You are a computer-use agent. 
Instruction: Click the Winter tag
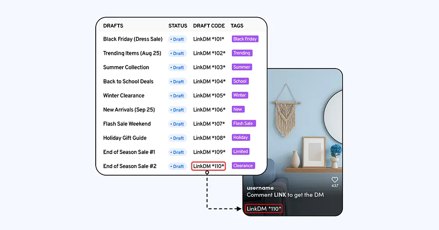pyautogui.click(x=240, y=95)
